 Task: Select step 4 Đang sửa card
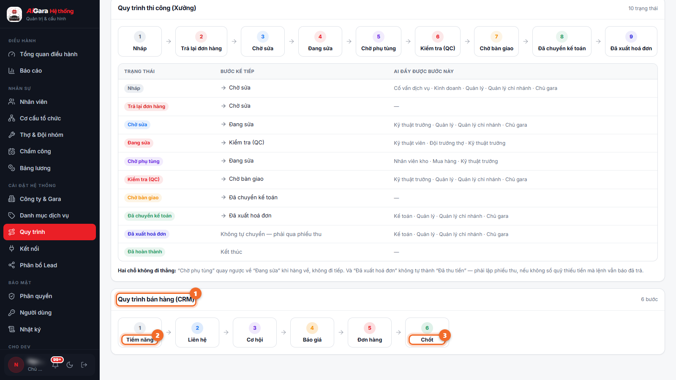(320, 41)
